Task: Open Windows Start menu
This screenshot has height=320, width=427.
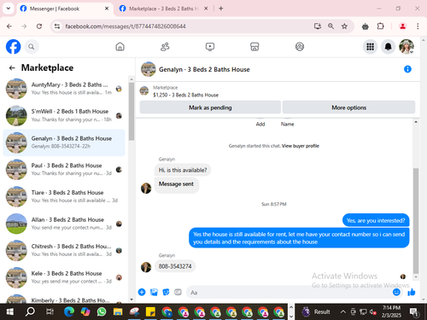Action: pyautogui.click(x=9, y=311)
